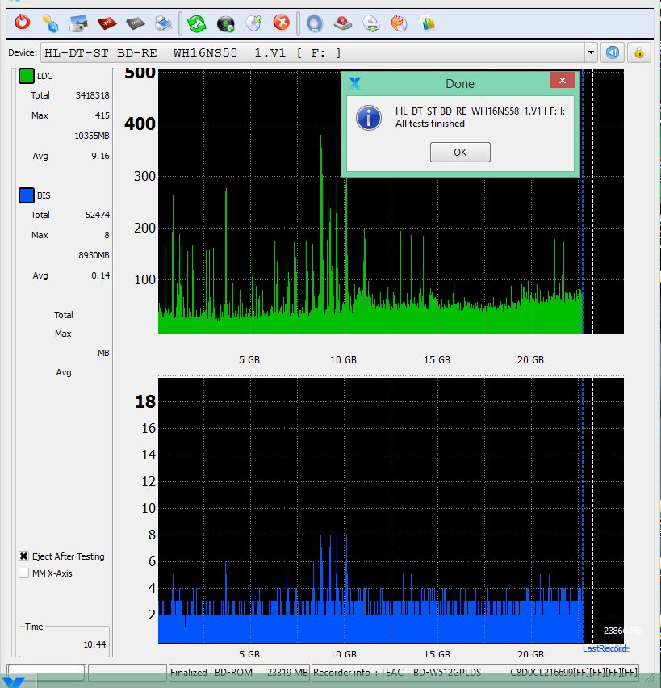Enable the MM X-Axis checkbox
The height and width of the screenshot is (688, 661).
pyautogui.click(x=23, y=573)
